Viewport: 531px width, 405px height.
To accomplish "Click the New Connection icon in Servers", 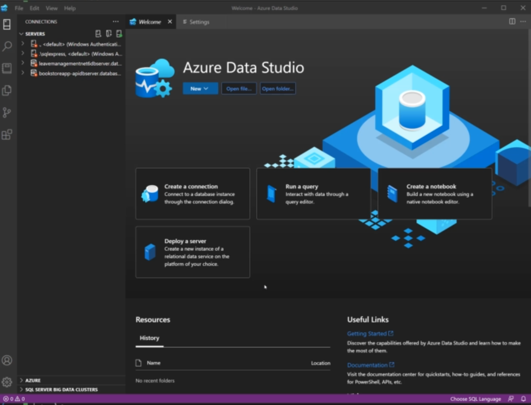I will tap(98, 34).
